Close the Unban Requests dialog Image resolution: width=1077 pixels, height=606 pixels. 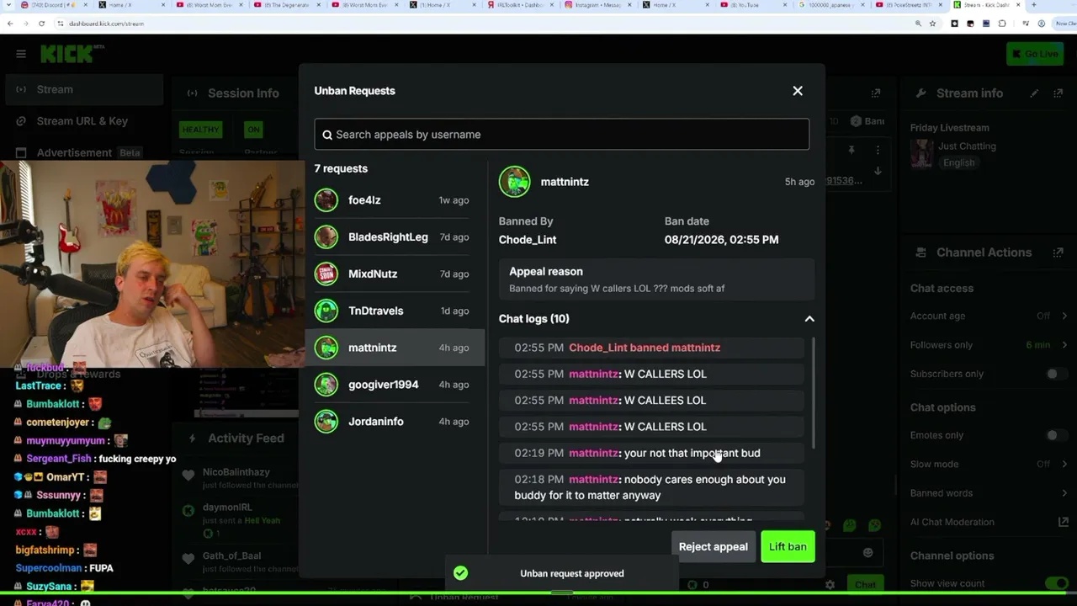click(x=798, y=91)
